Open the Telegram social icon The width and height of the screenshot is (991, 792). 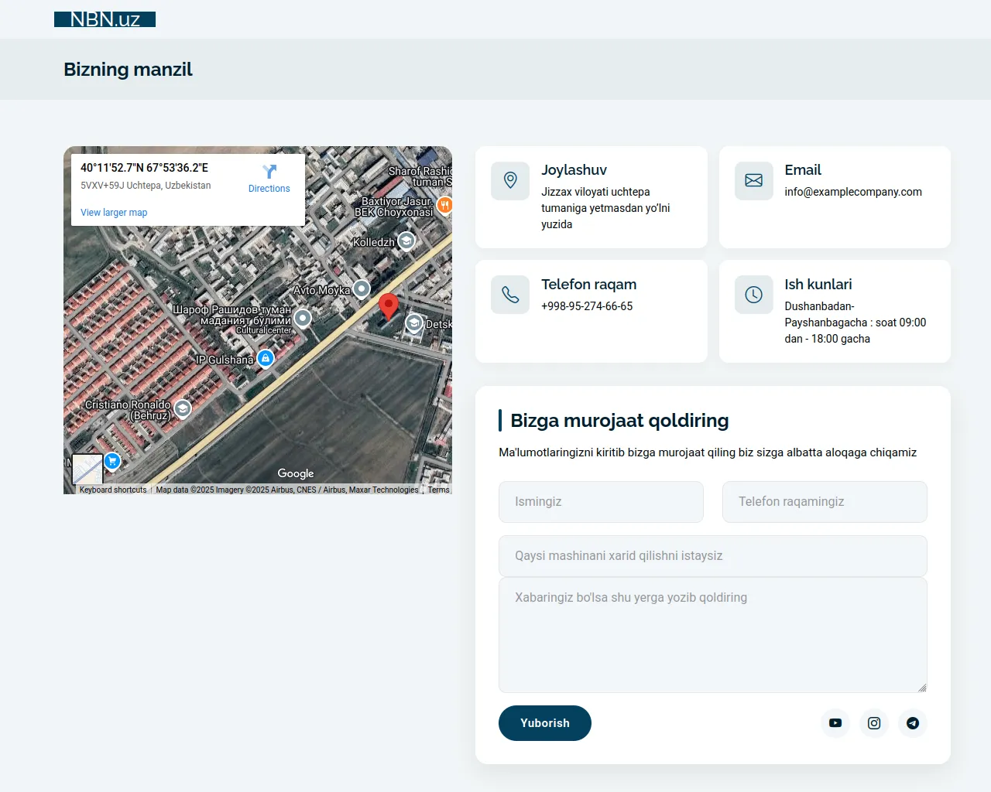pyautogui.click(x=913, y=723)
